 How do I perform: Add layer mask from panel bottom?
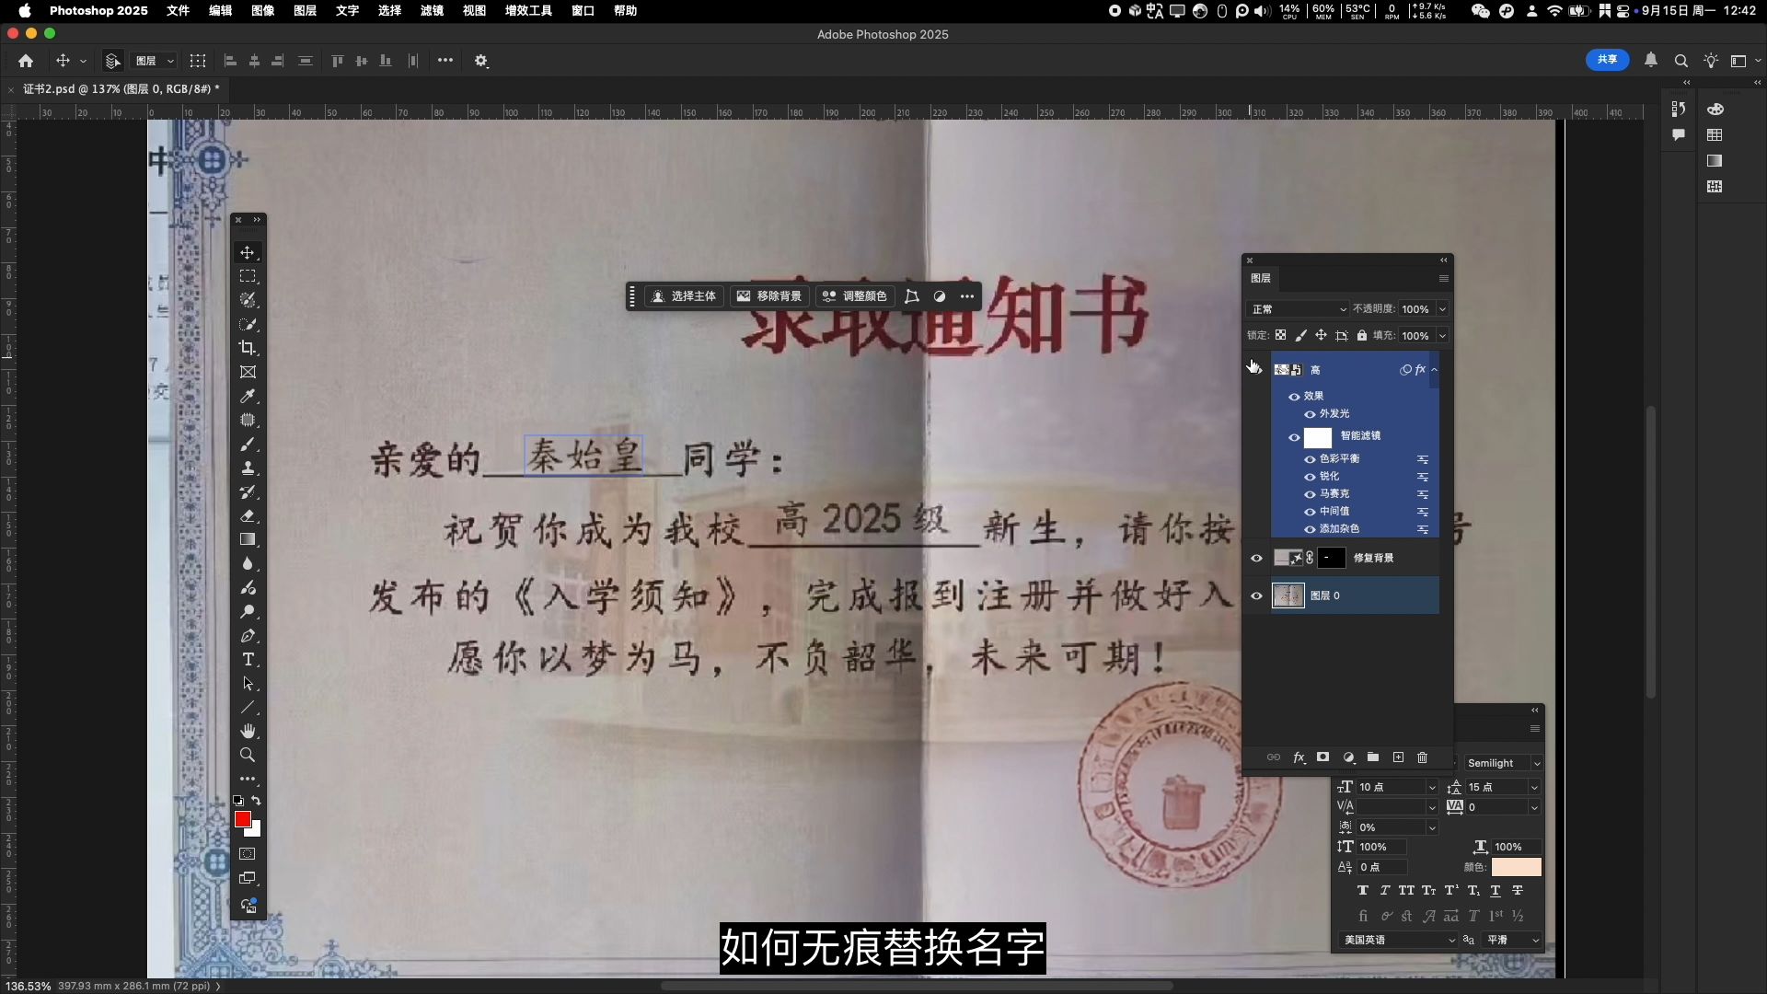click(x=1322, y=757)
